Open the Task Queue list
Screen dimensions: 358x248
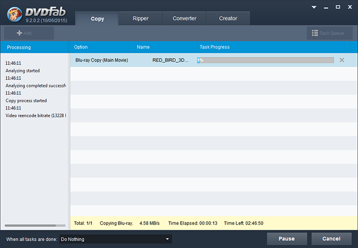pyautogui.click(x=329, y=33)
